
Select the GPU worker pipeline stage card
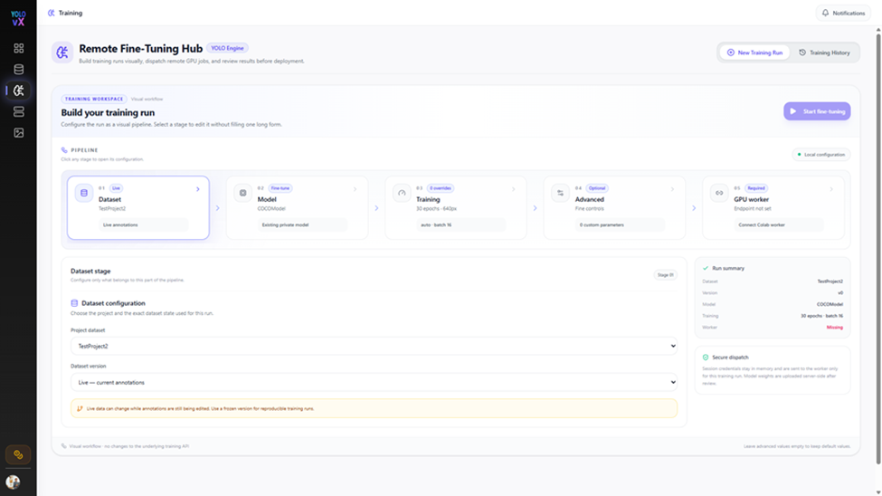tap(773, 208)
